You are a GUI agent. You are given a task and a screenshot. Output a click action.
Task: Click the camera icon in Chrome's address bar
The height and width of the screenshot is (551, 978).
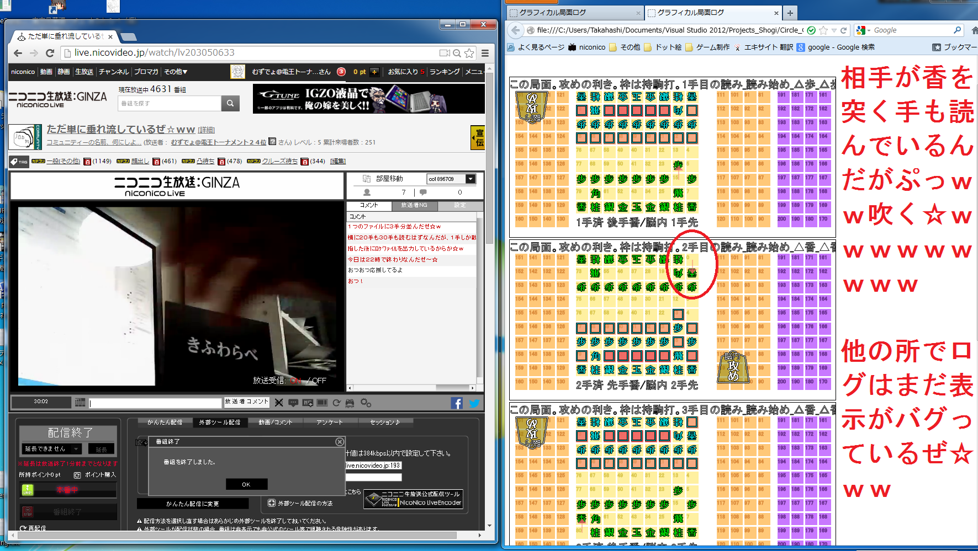click(x=445, y=53)
